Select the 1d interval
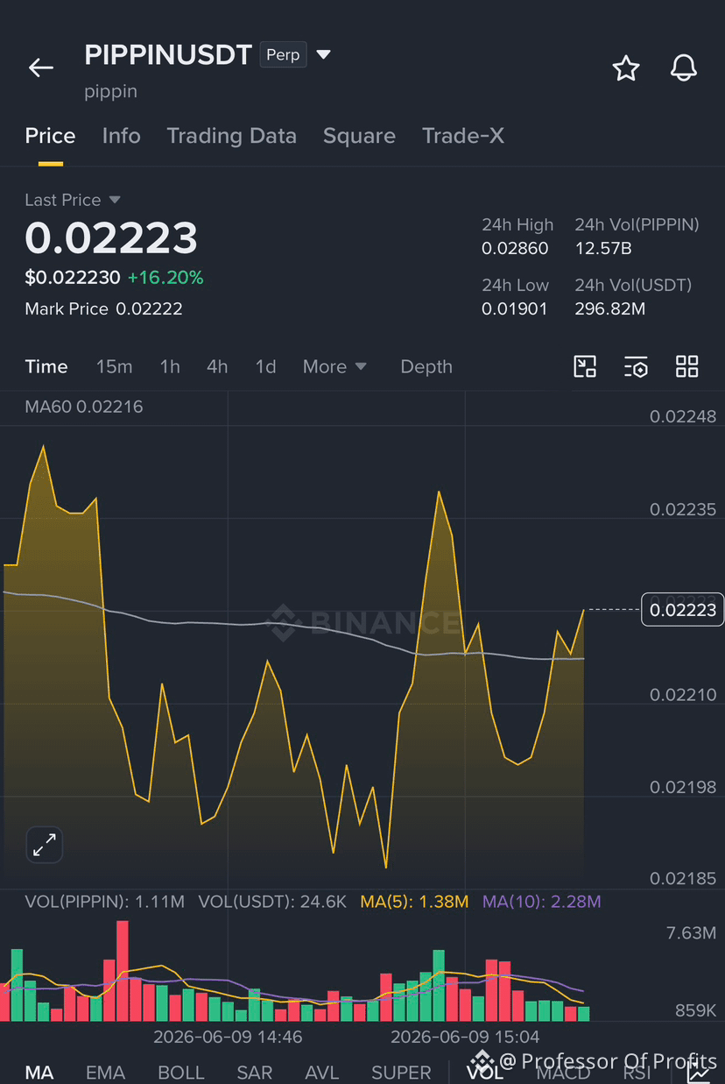The height and width of the screenshot is (1084, 725). coord(265,366)
